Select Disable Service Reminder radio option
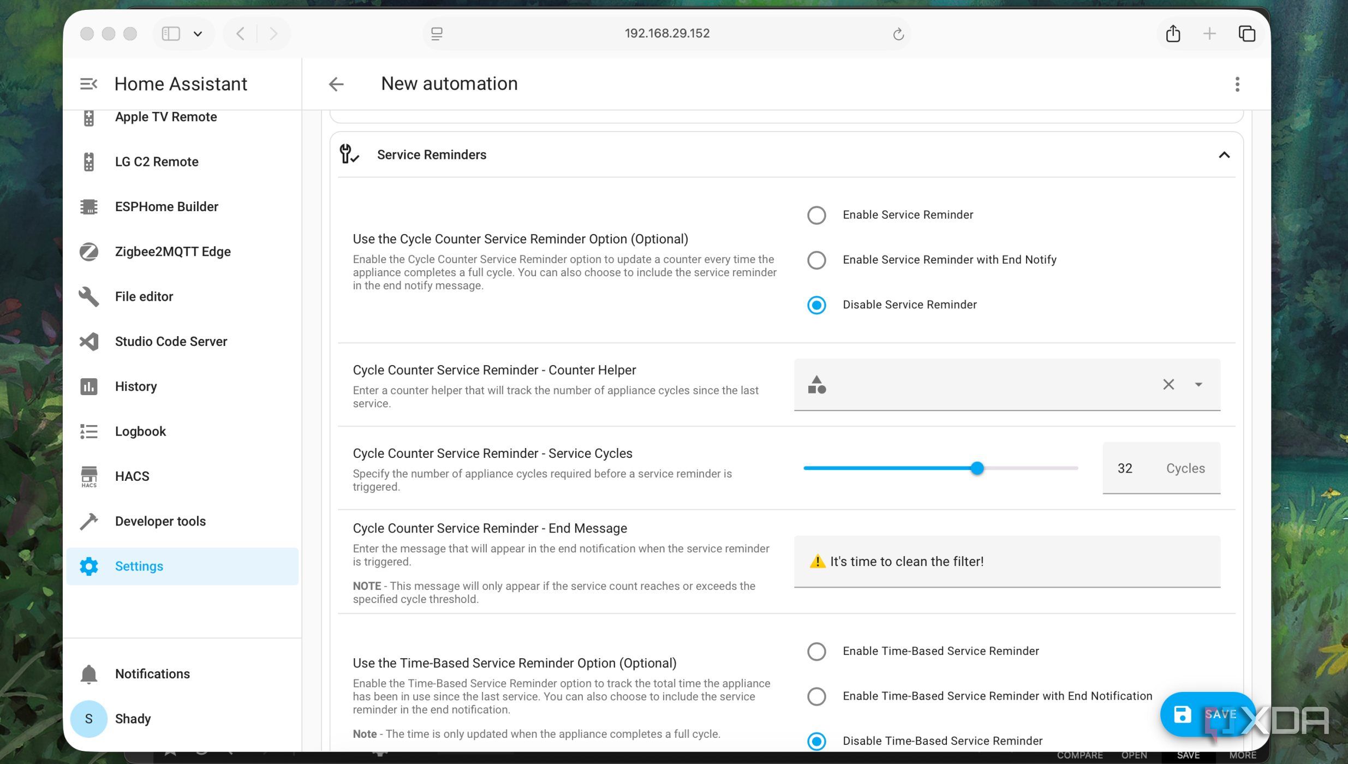The width and height of the screenshot is (1348, 764). pos(816,305)
